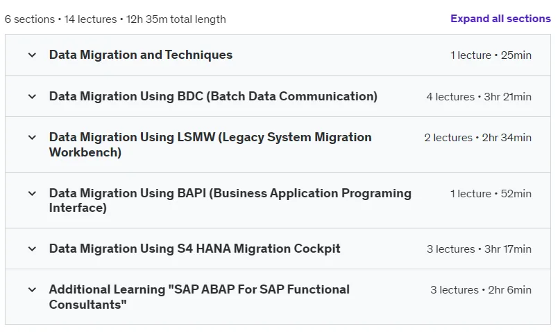Select the '6 sections • 14 lectures' summary text
This screenshot has width=560, height=333.
click(60, 19)
